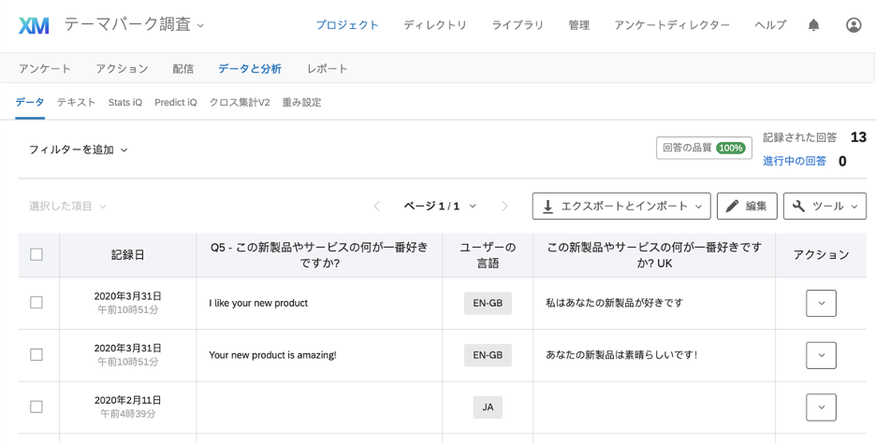The image size is (876, 443).
Task: Open action dropdown for 'Your new product is amazing!' row
Action: 821,355
